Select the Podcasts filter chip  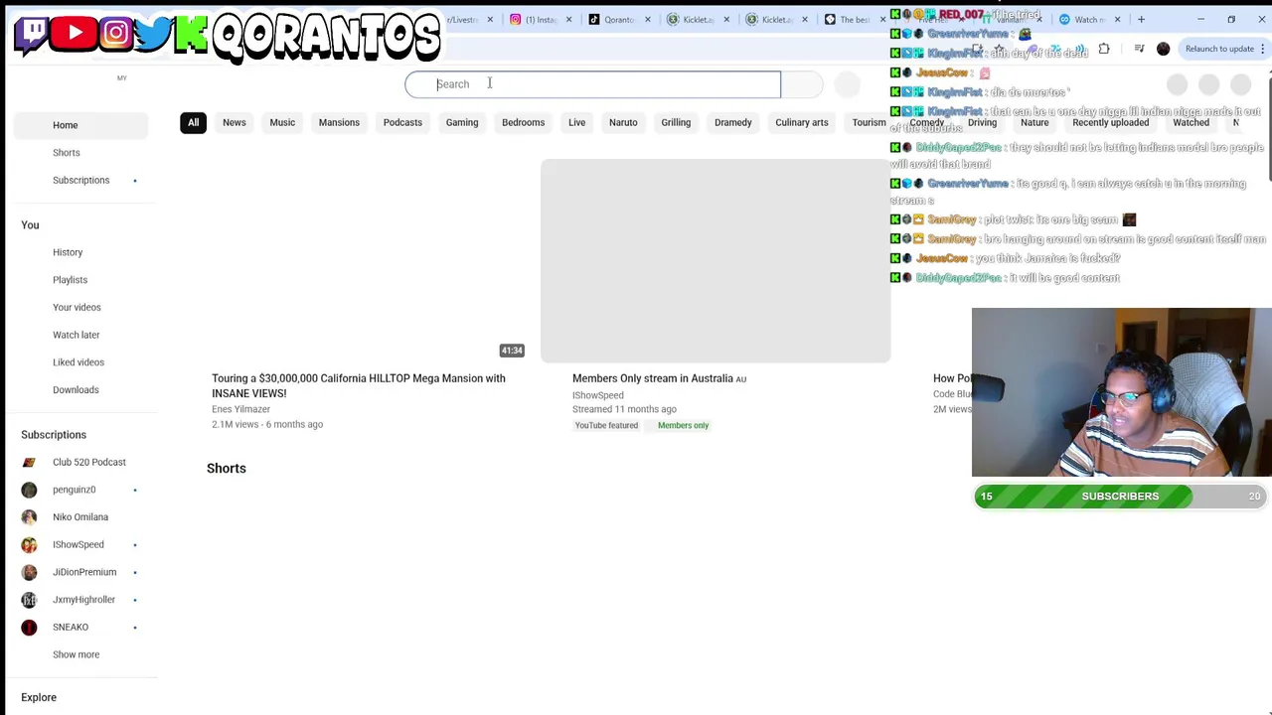point(402,122)
